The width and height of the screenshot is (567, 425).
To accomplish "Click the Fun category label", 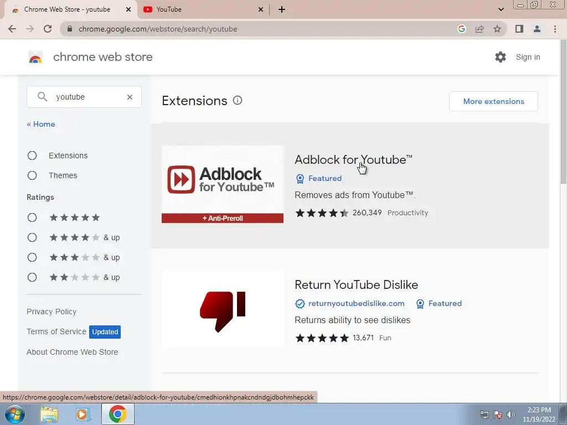I will tap(385, 338).
